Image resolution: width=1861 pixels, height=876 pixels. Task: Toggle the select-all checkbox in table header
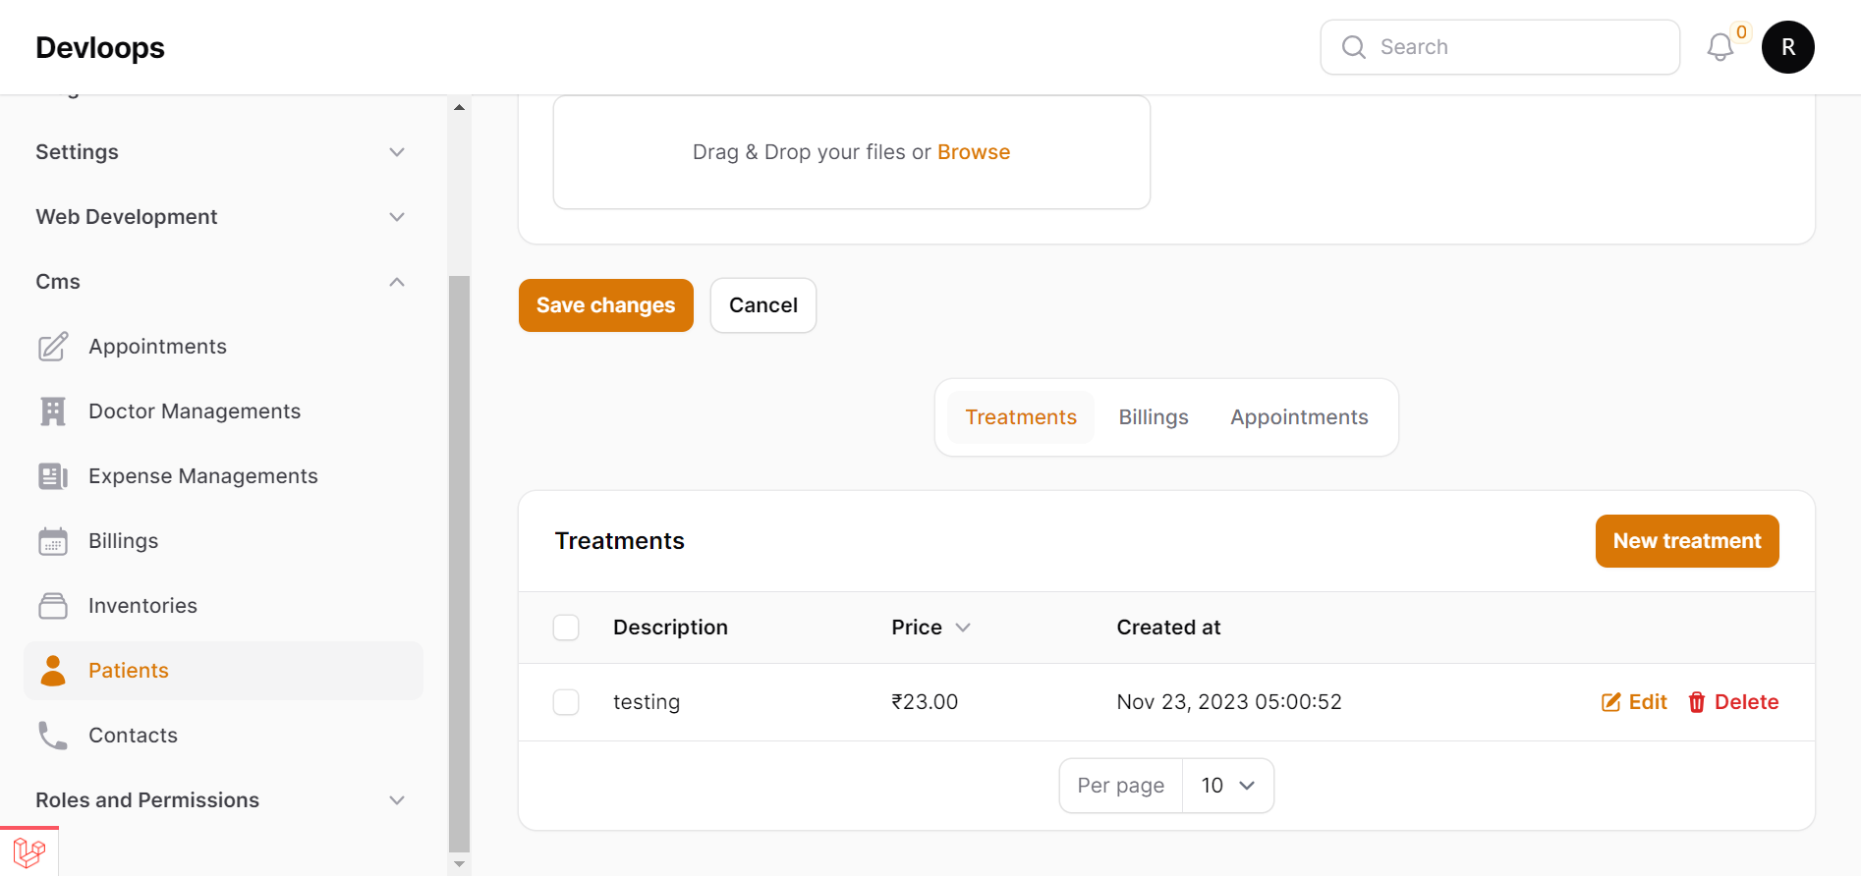click(566, 628)
